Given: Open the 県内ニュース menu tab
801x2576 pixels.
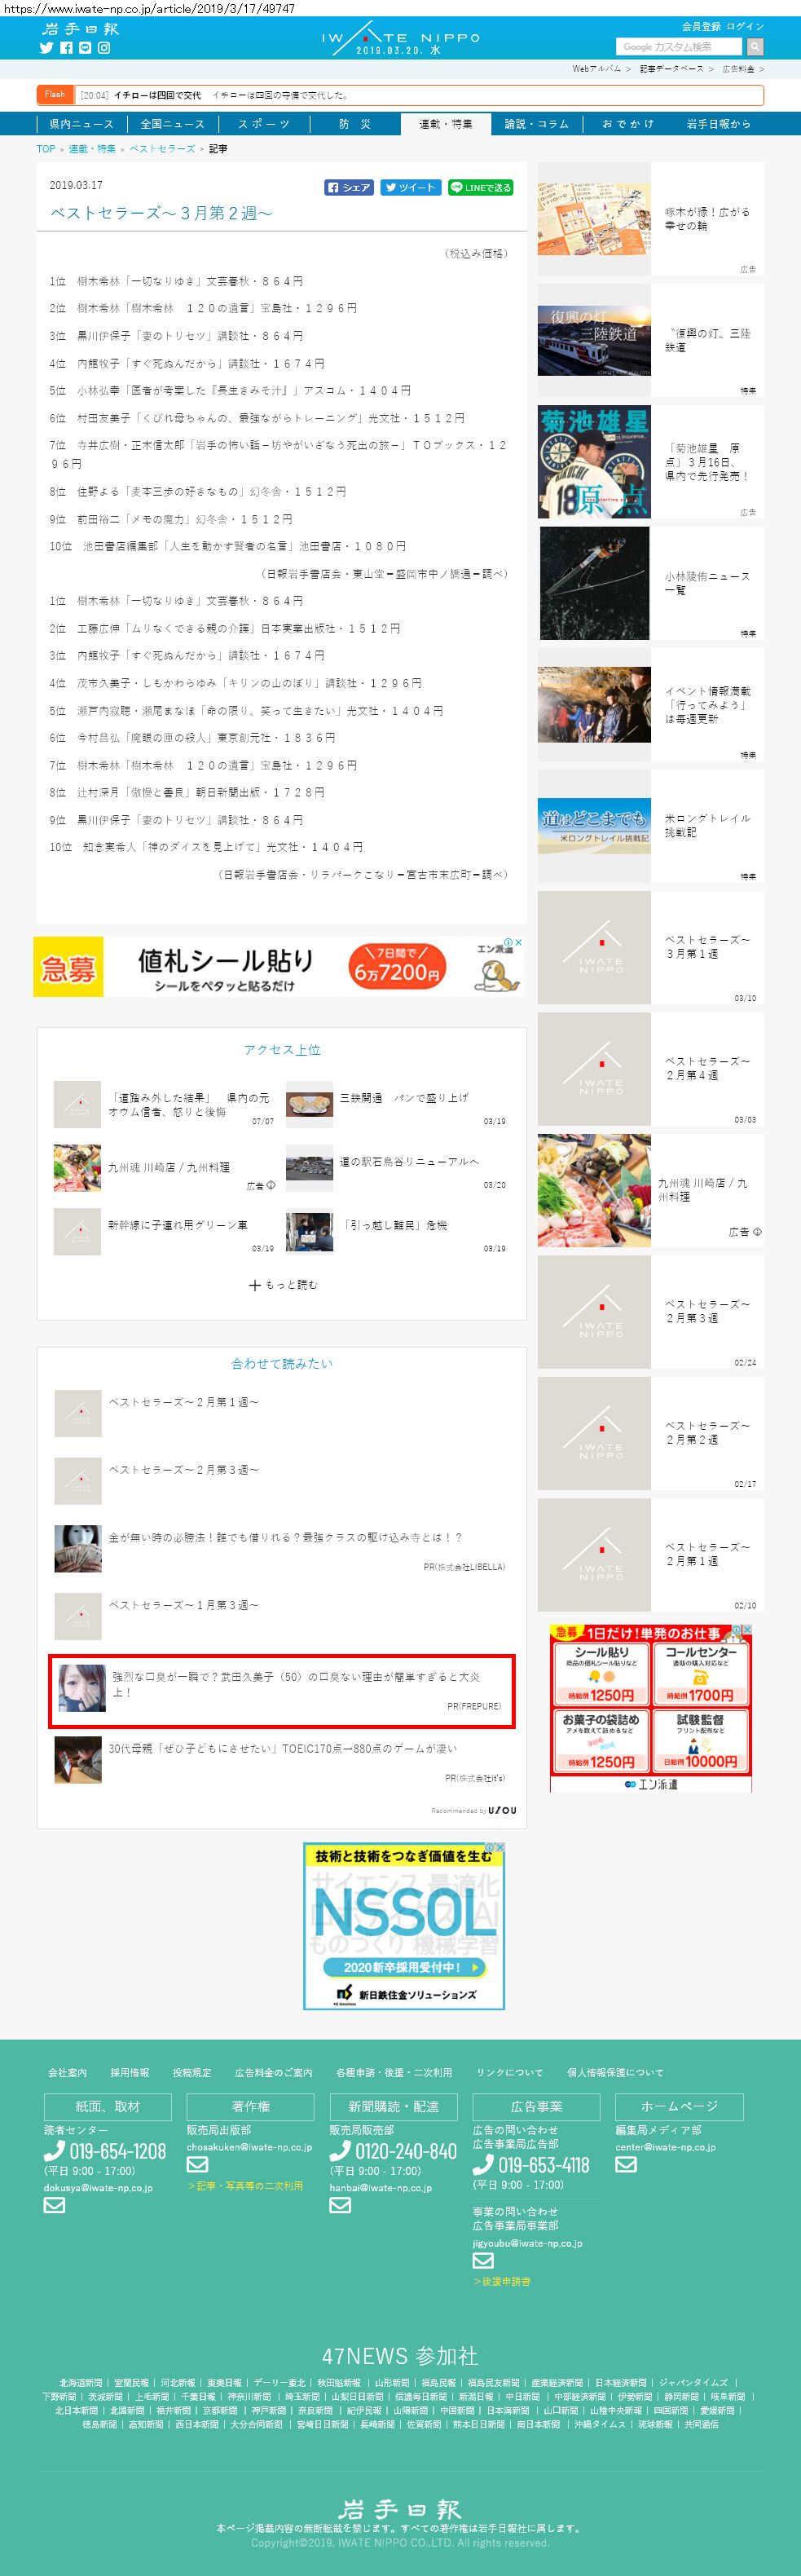Looking at the screenshot, I should (81, 124).
